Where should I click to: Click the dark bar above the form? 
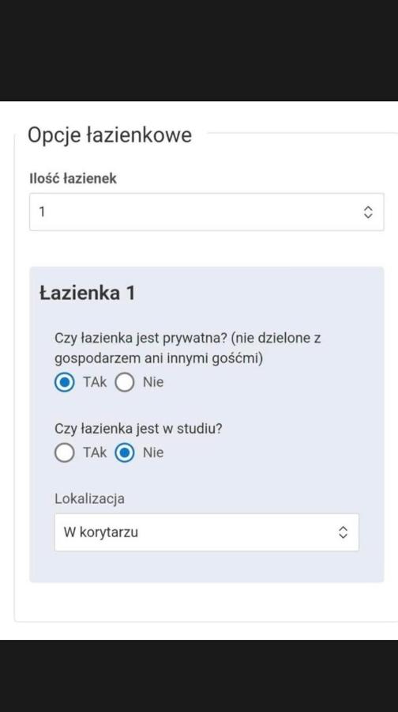click(199, 51)
